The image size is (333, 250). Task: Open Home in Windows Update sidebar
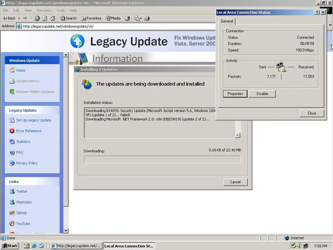[20, 70]
